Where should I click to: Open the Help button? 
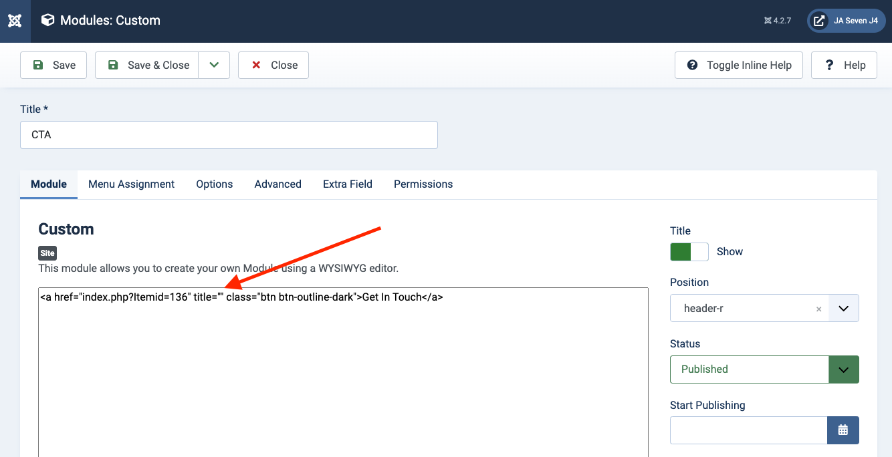[x=844, y=65]
